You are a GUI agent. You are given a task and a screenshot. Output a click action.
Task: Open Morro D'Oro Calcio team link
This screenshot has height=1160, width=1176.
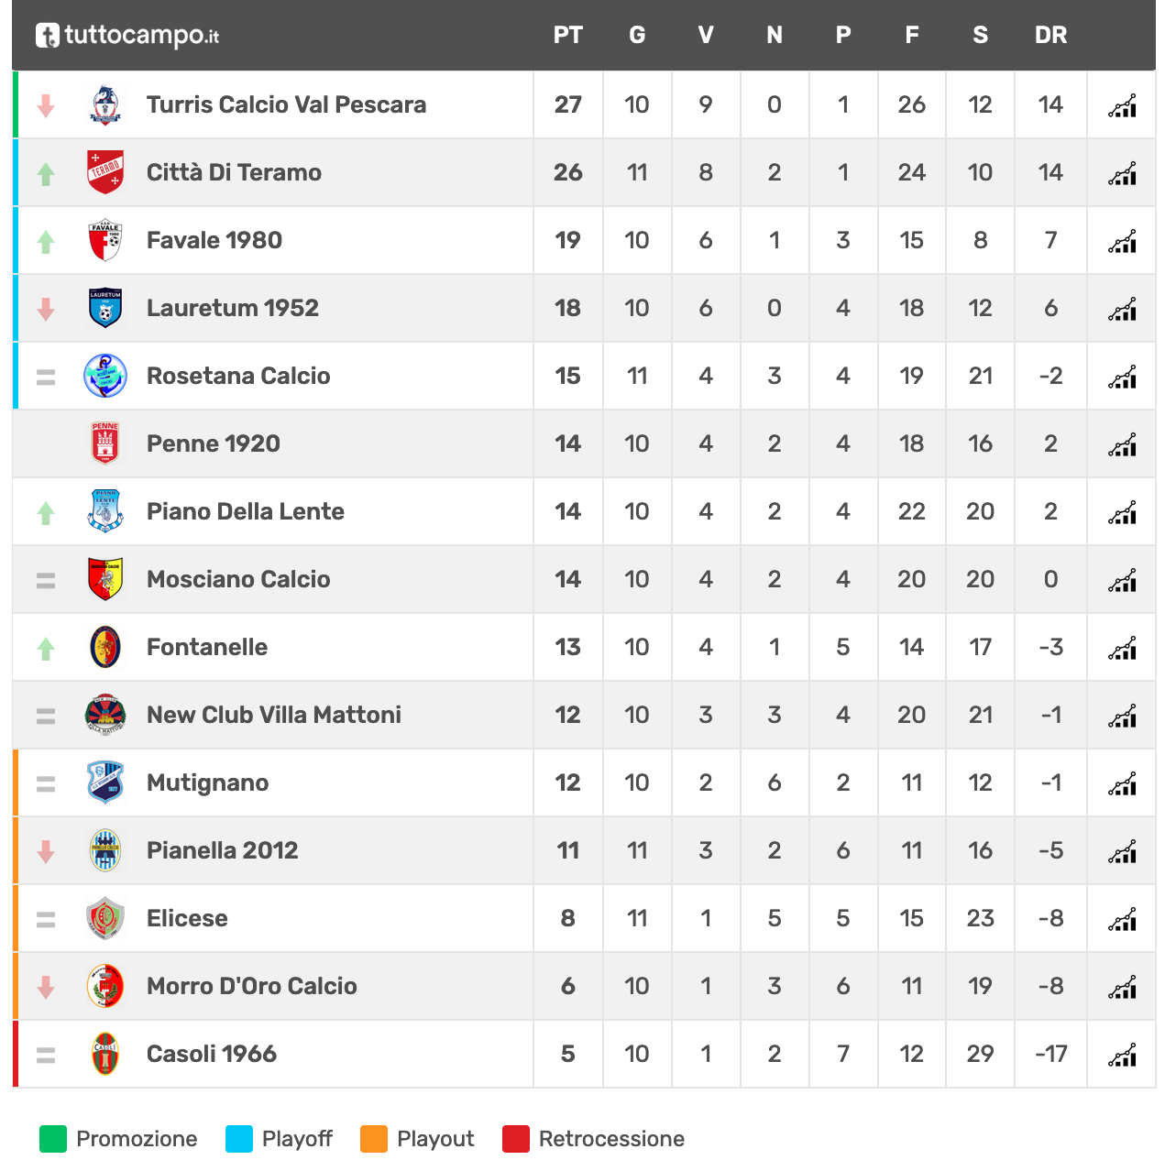252,986
